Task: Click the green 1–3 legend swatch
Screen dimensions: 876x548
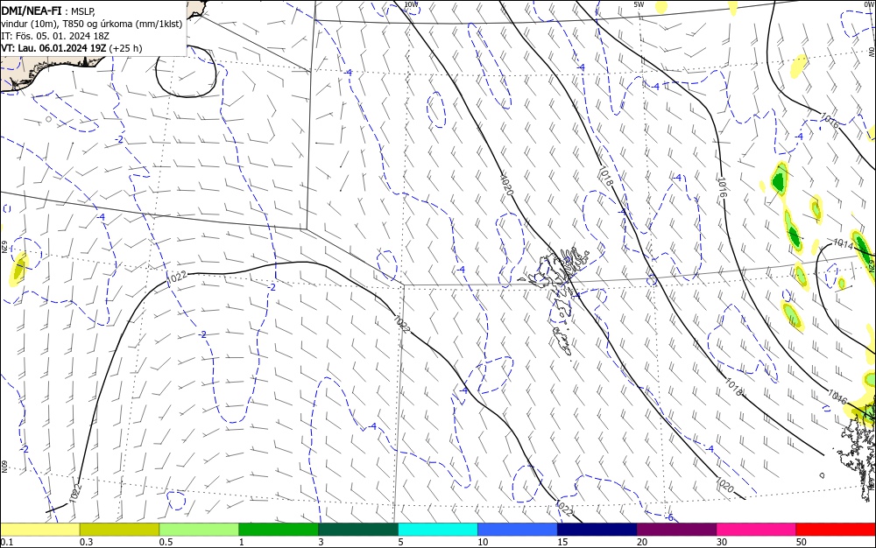Action: click(x=279, y=530)
